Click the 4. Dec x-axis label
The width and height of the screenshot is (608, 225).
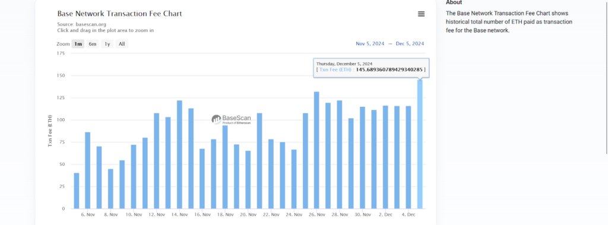click(x=408, y=214)
